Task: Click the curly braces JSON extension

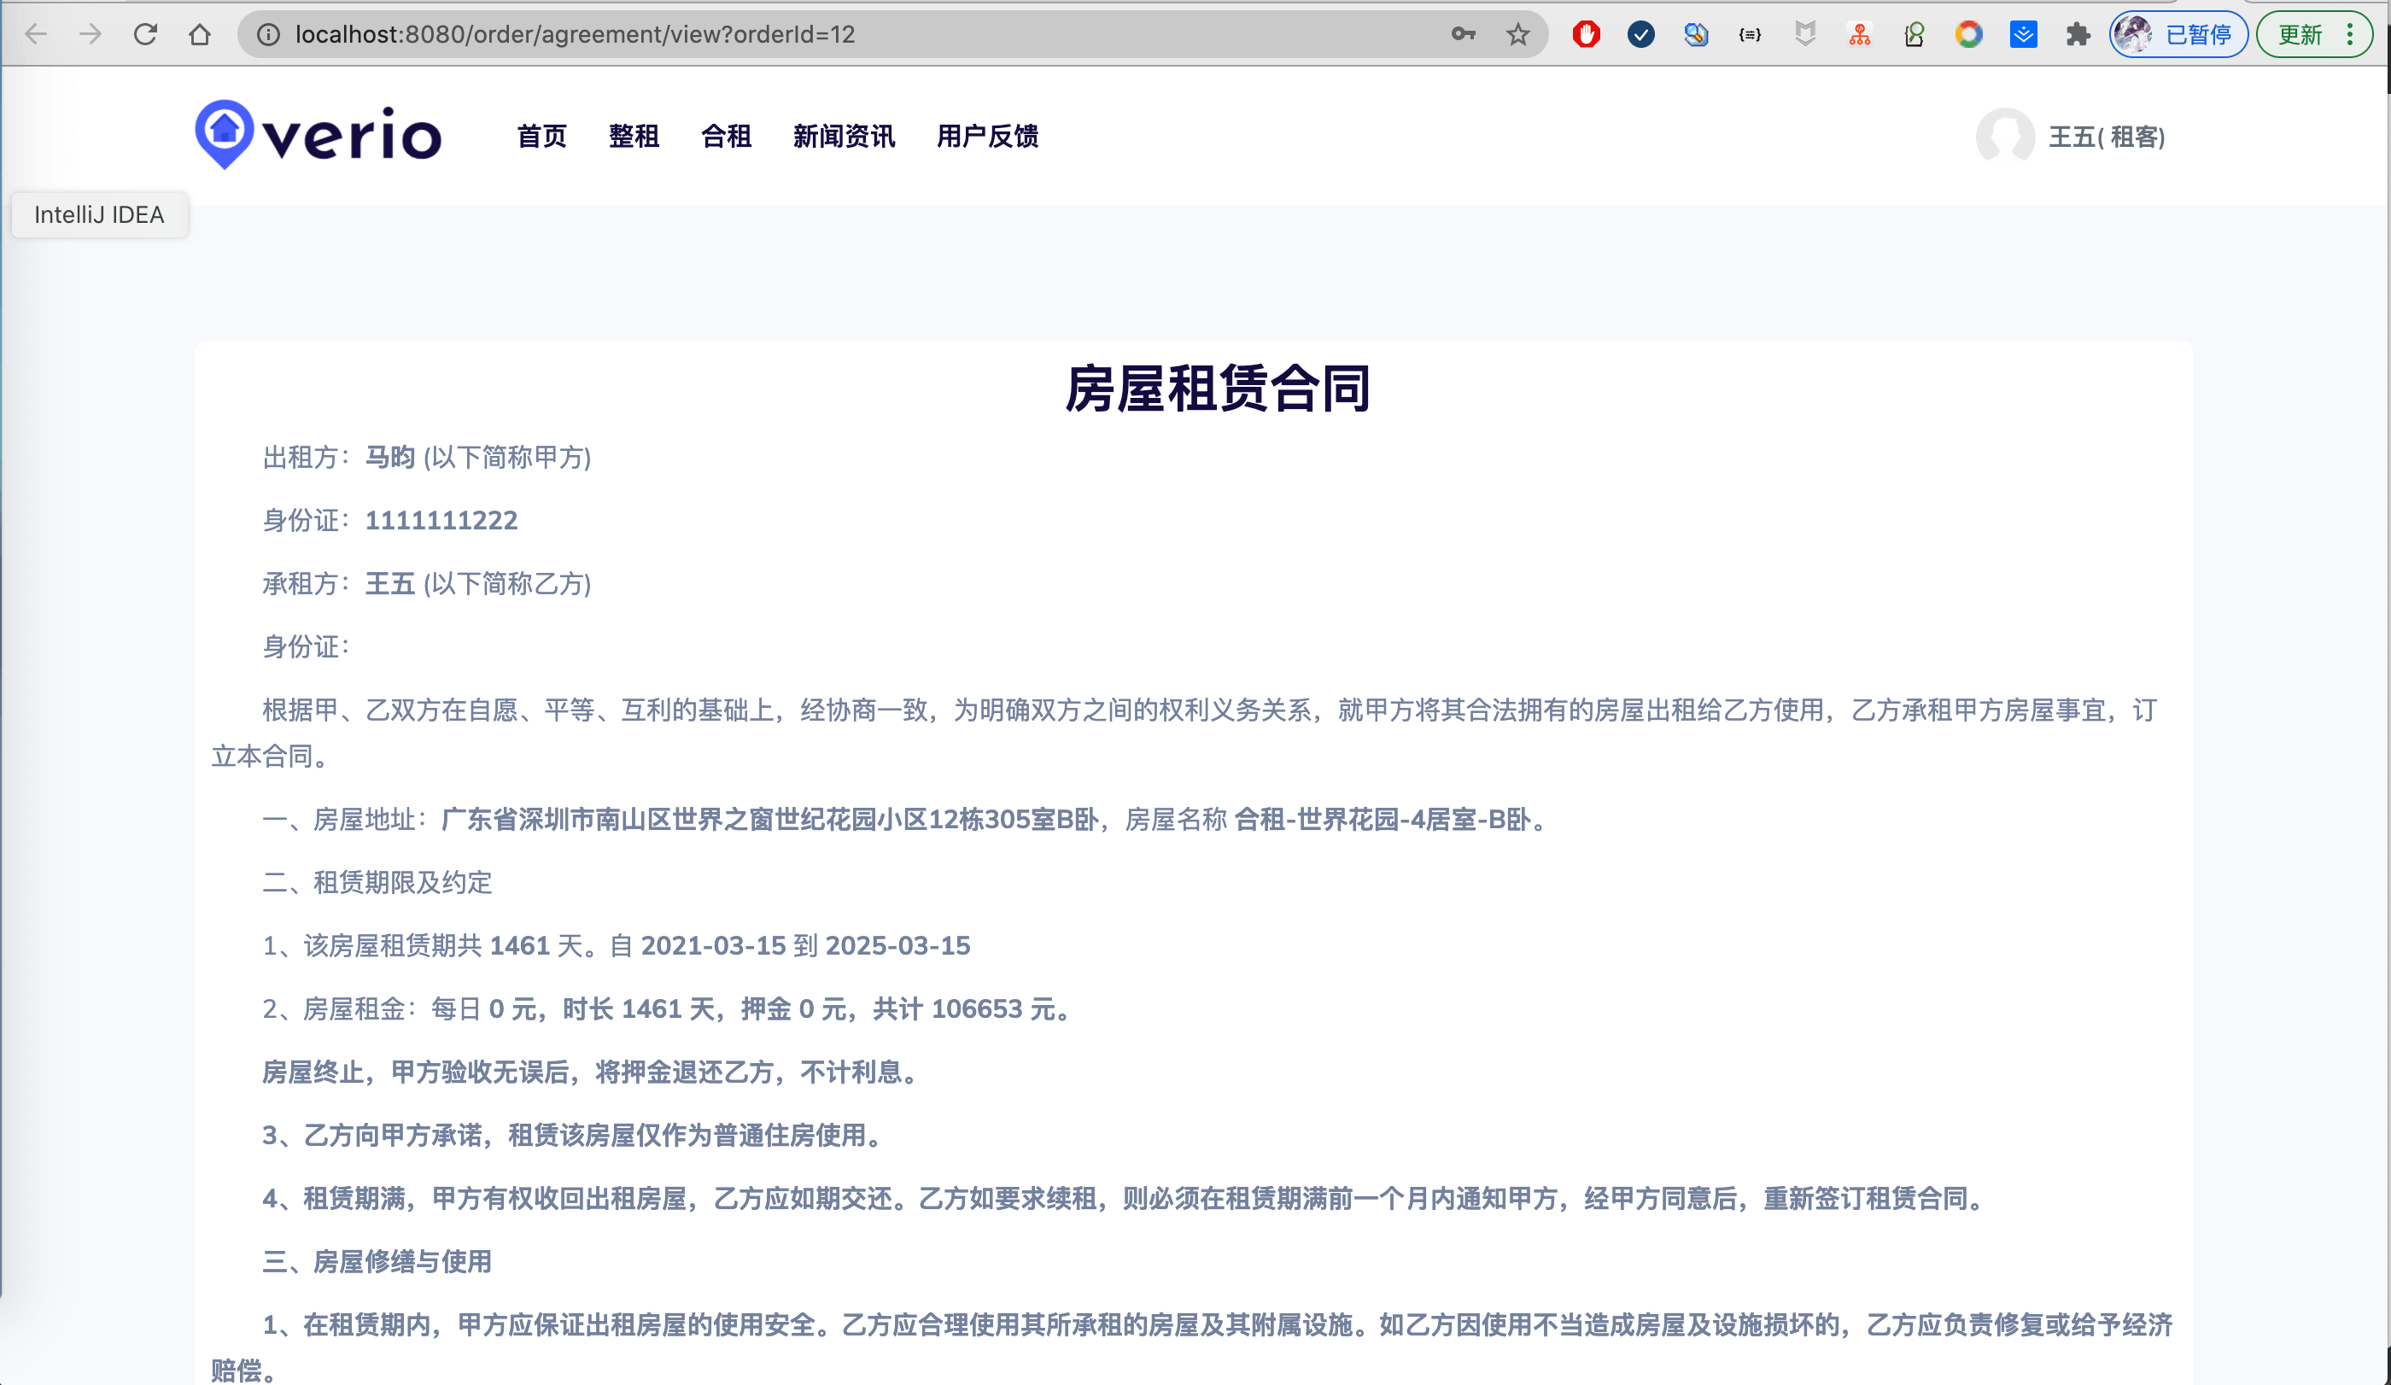Action: pyautogui.click(x=1750, y=34)
